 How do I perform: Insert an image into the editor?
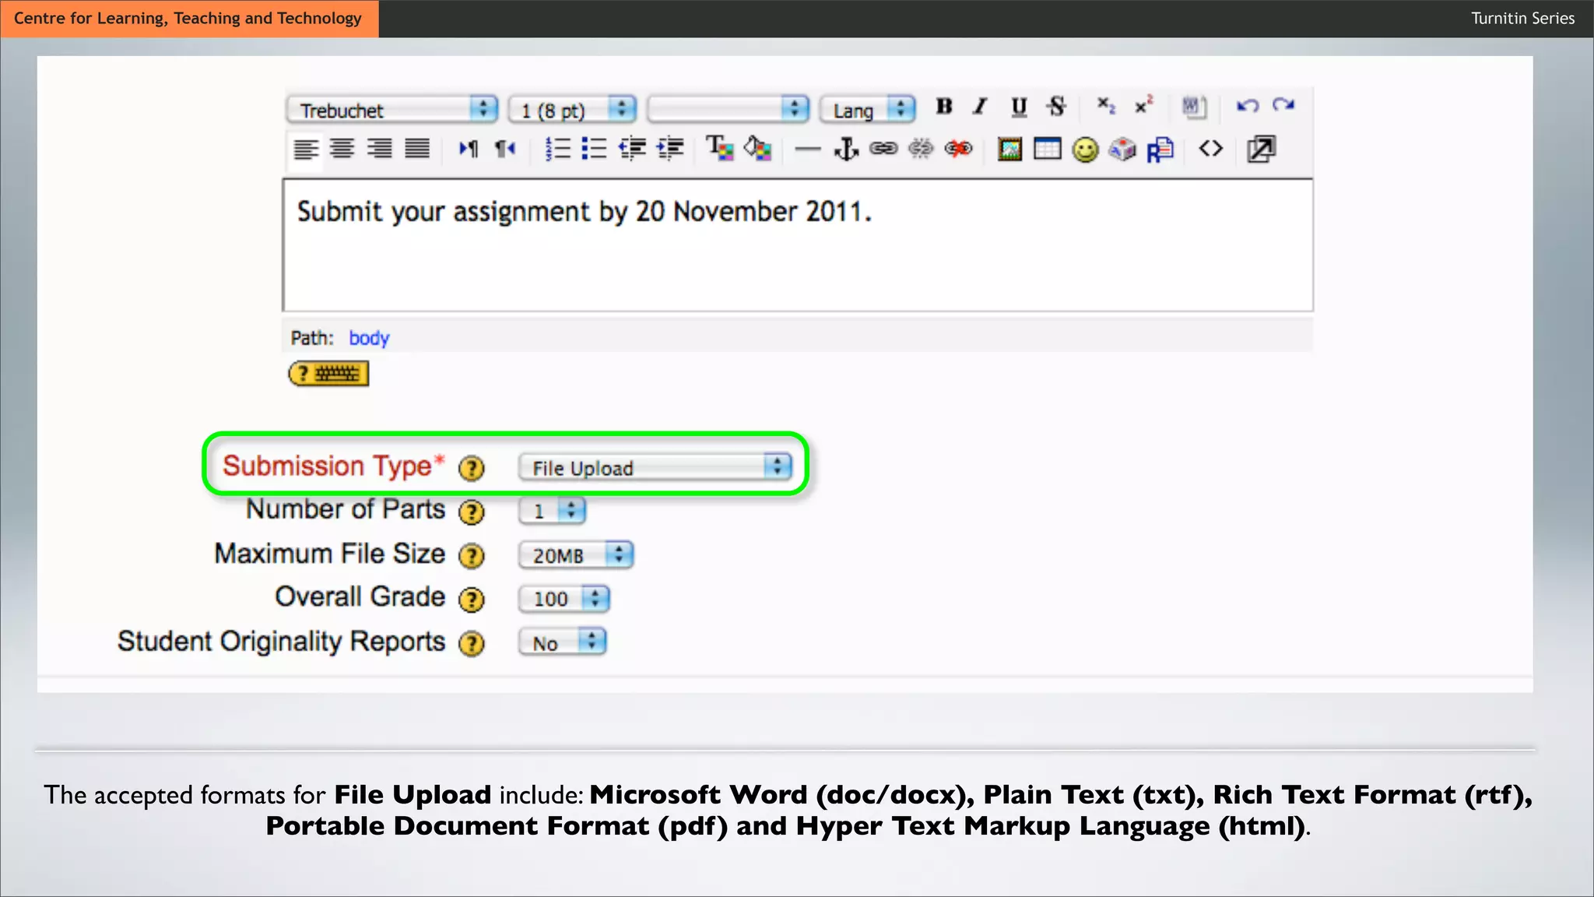[x=1009, y=148]
